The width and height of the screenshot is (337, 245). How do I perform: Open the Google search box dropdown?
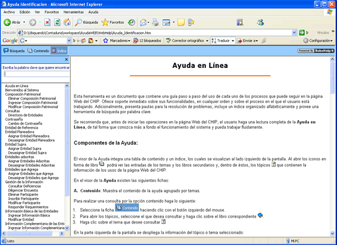pyautogui.click(x=69, y=41)
